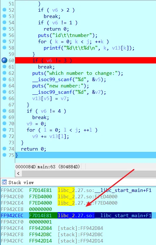The height and width of the screenshot is (245, 156).
Task: Click the breakpoint dot at line 70
Action: pos(4,123)
